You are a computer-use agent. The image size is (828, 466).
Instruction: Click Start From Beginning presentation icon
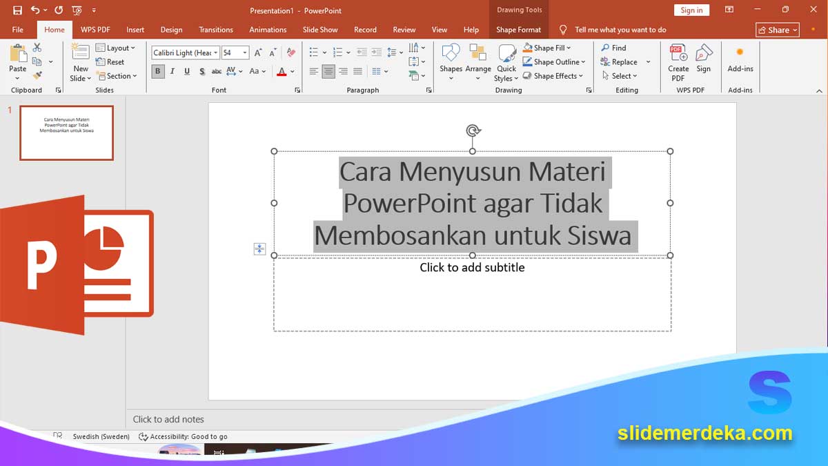[77, 10]
